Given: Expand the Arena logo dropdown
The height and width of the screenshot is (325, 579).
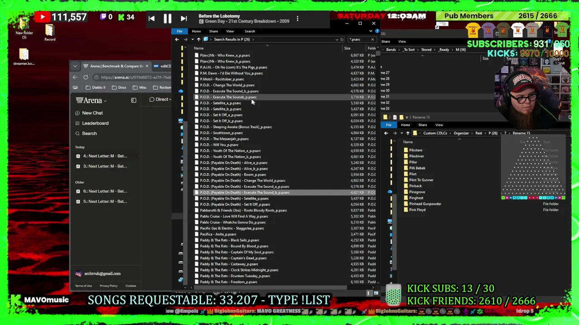Looking at the screenshot, I should click(x=91, y=100).
